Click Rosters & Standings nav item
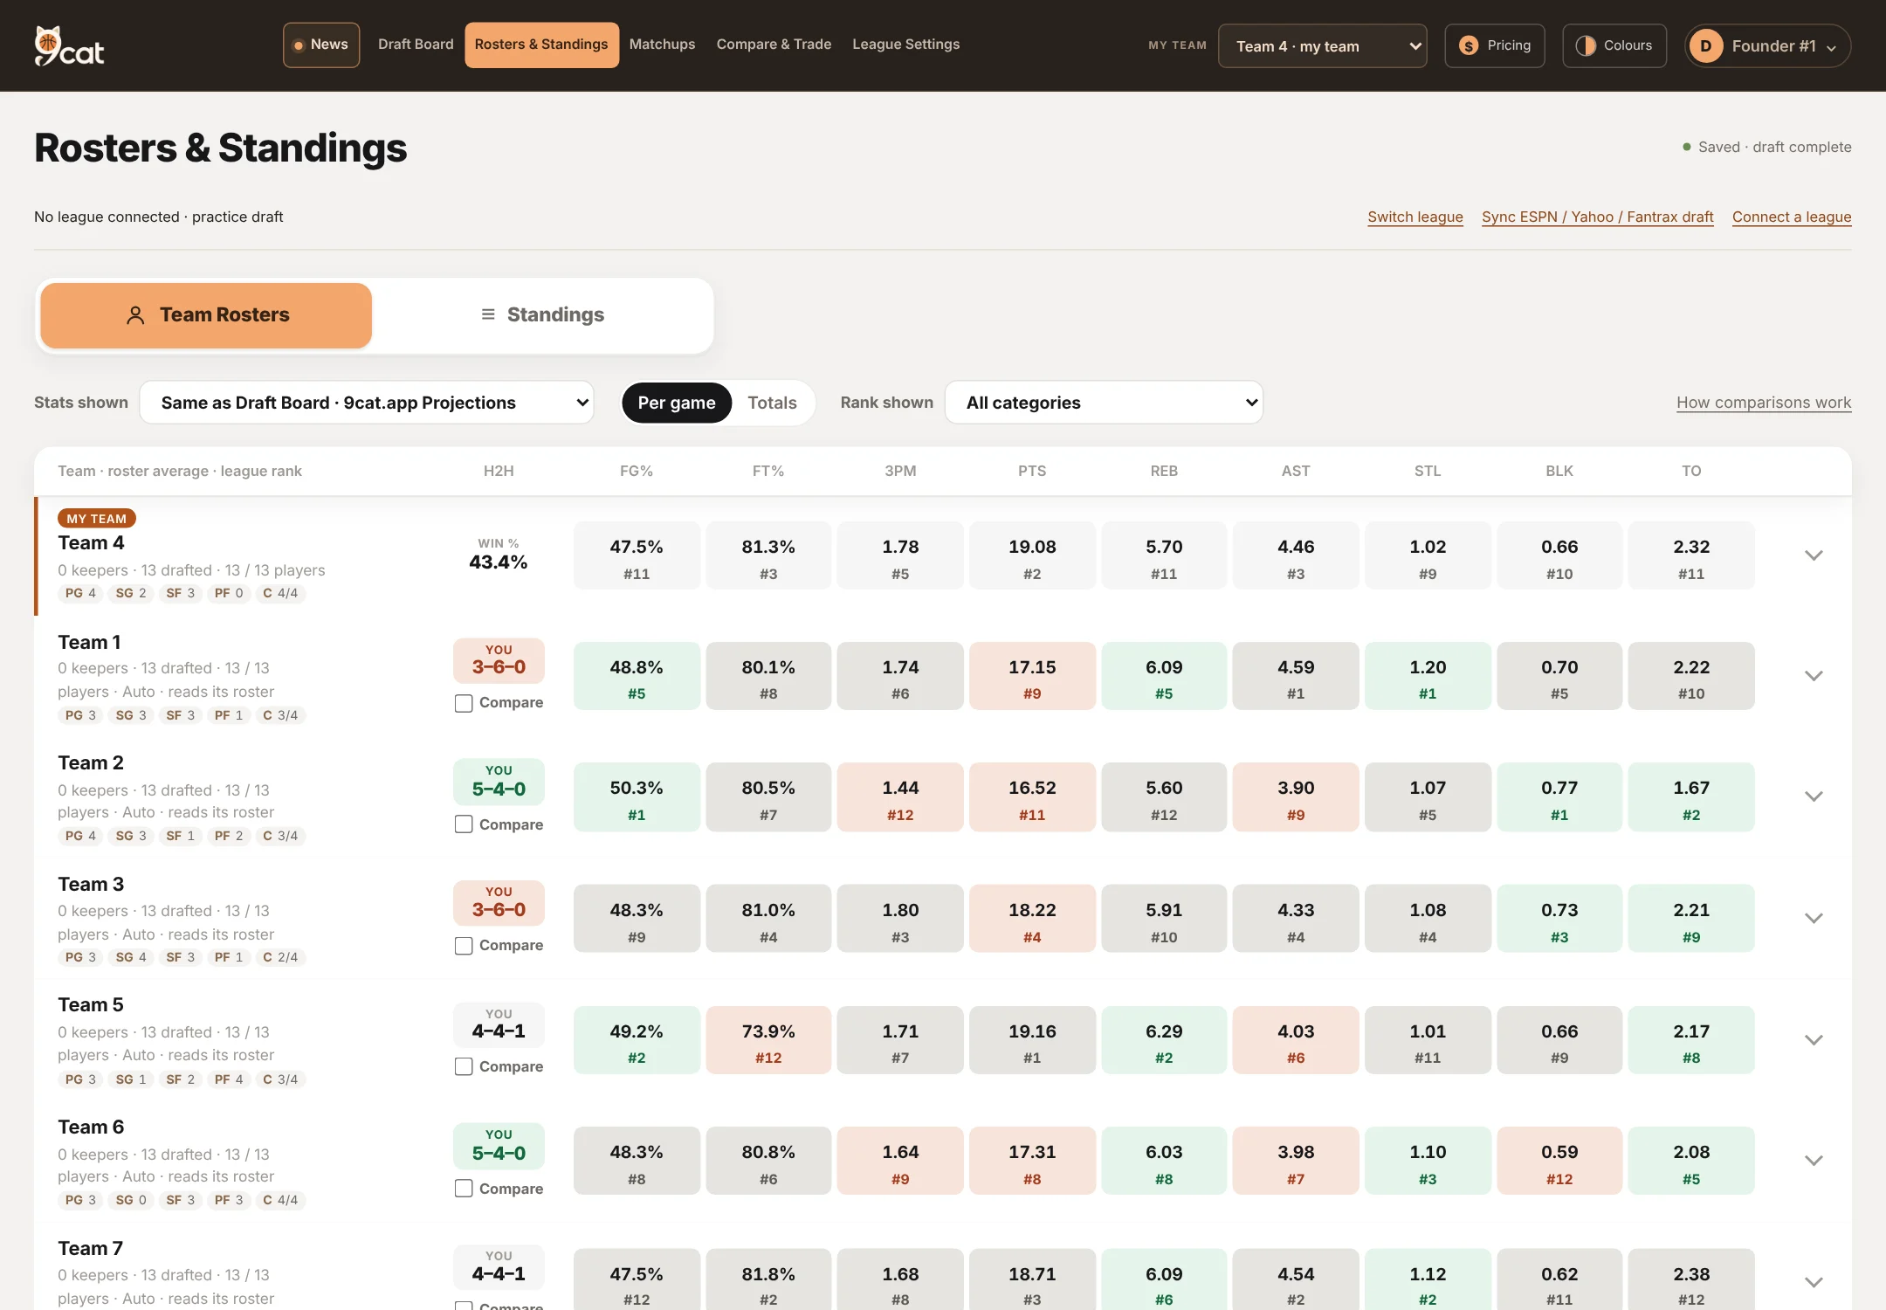The height and width of the screenshot is (1310, 1886). (x=541, y=45)
